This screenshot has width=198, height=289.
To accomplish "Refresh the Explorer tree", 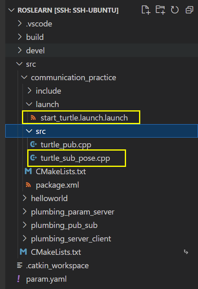I will point(175,10).
